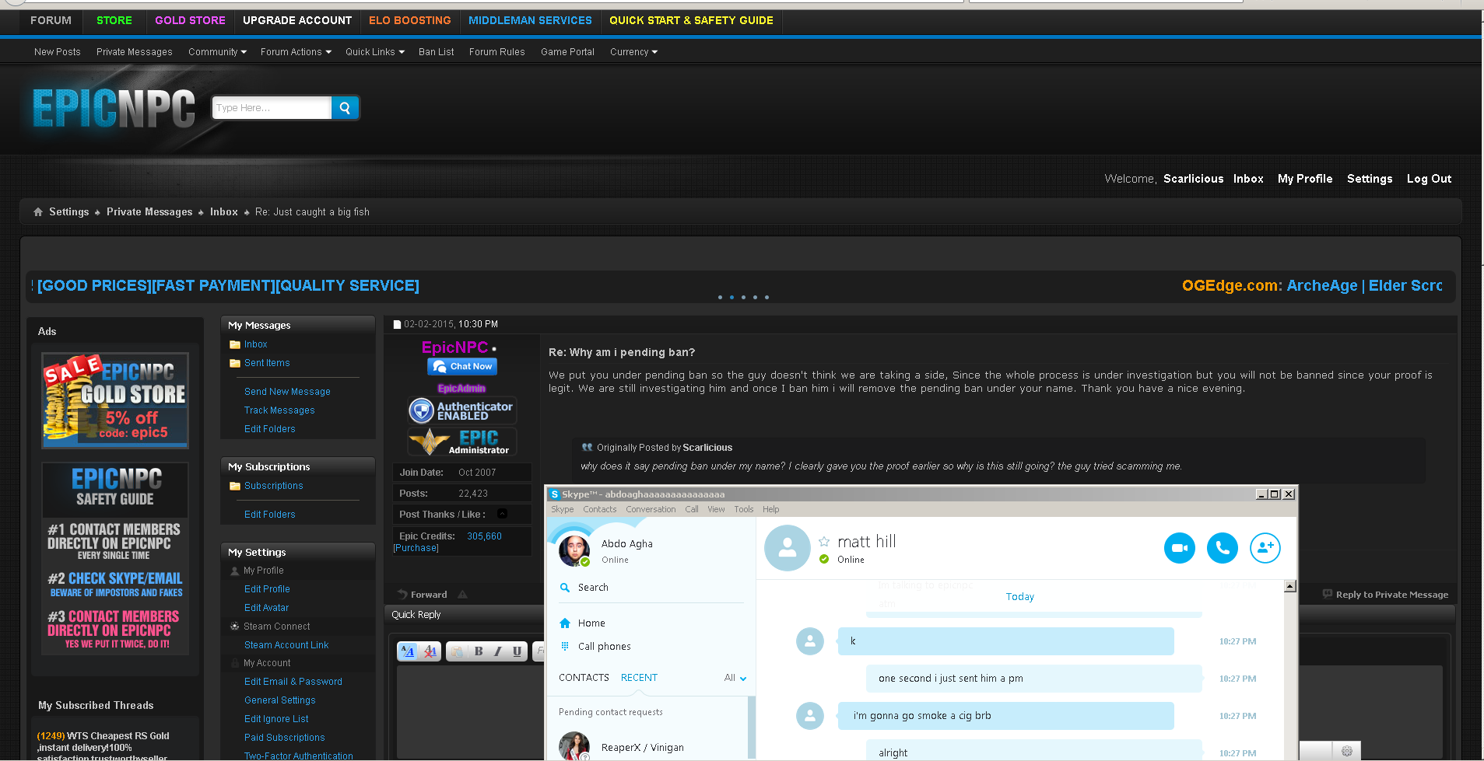The width and height of the screenshot is (1484, 761).
Task: Click the Track Messages link
Action: tap(279, 410)
